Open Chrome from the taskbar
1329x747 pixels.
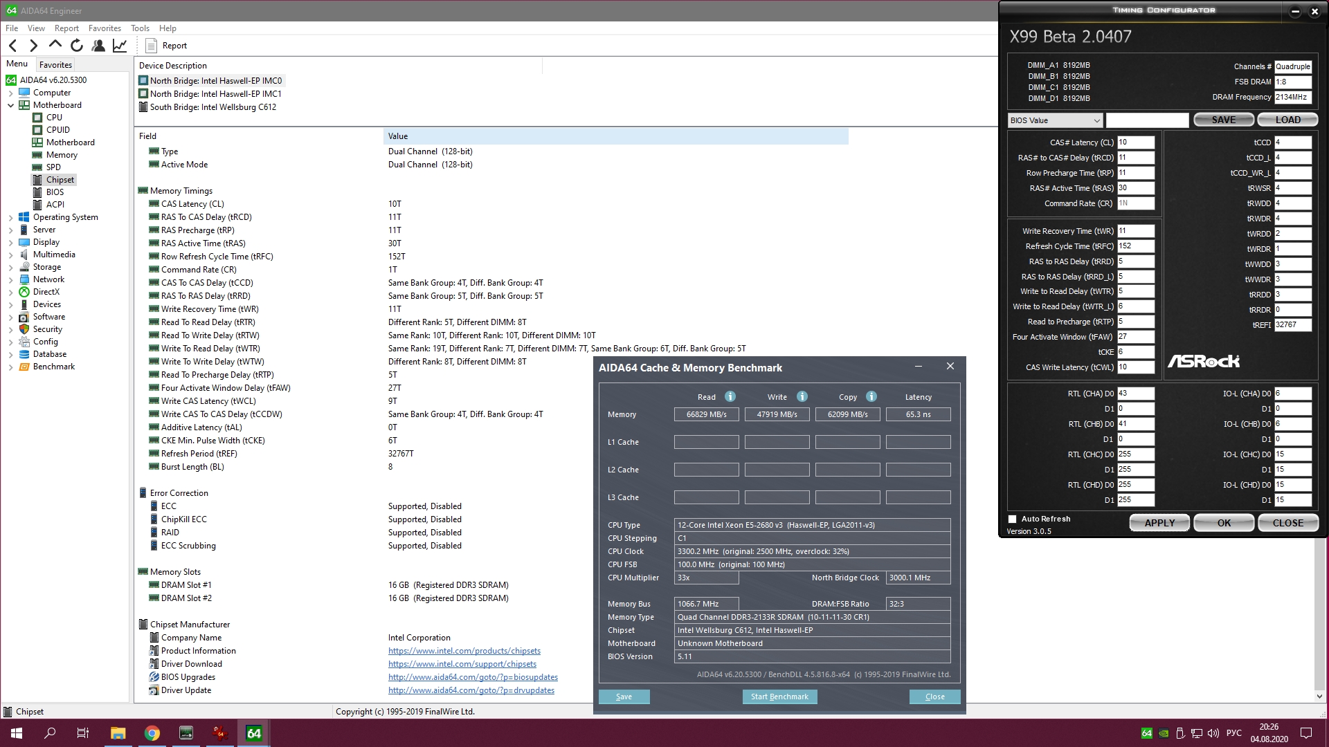click(x=152, y=733)
